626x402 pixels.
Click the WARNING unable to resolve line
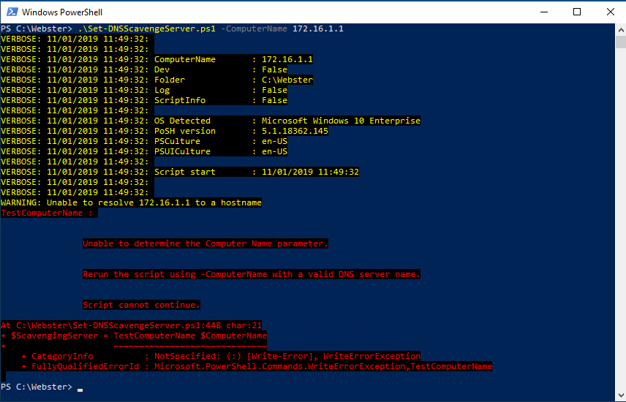[132, 202]
